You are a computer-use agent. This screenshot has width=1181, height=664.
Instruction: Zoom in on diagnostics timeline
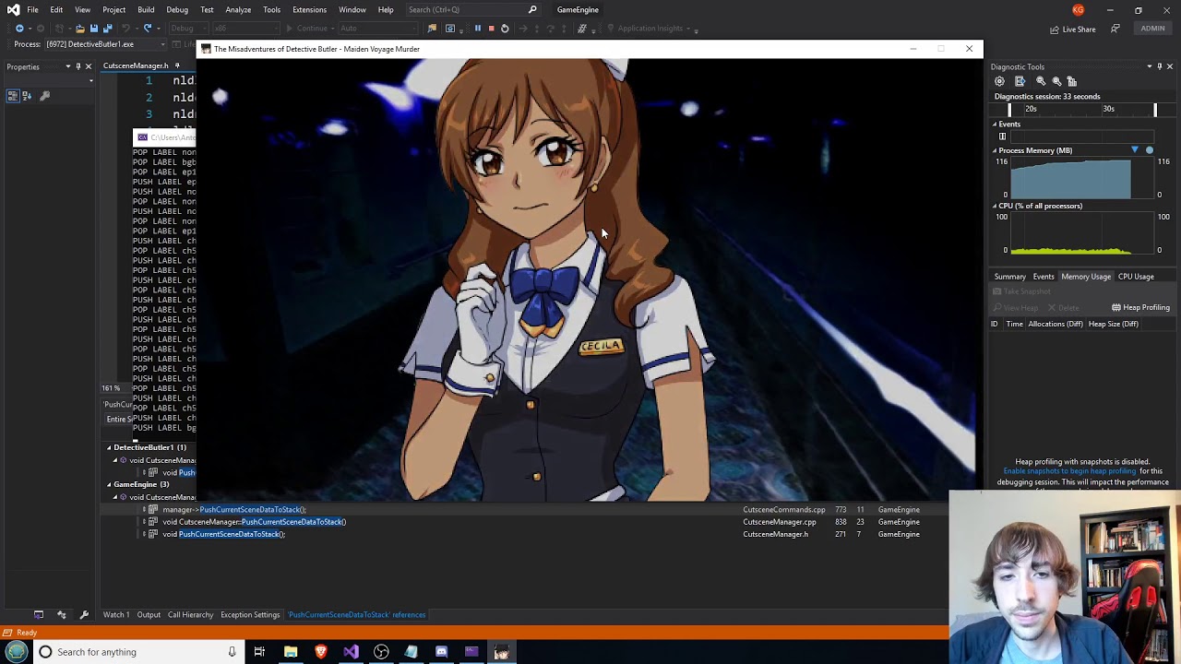tap(1041, 81)
